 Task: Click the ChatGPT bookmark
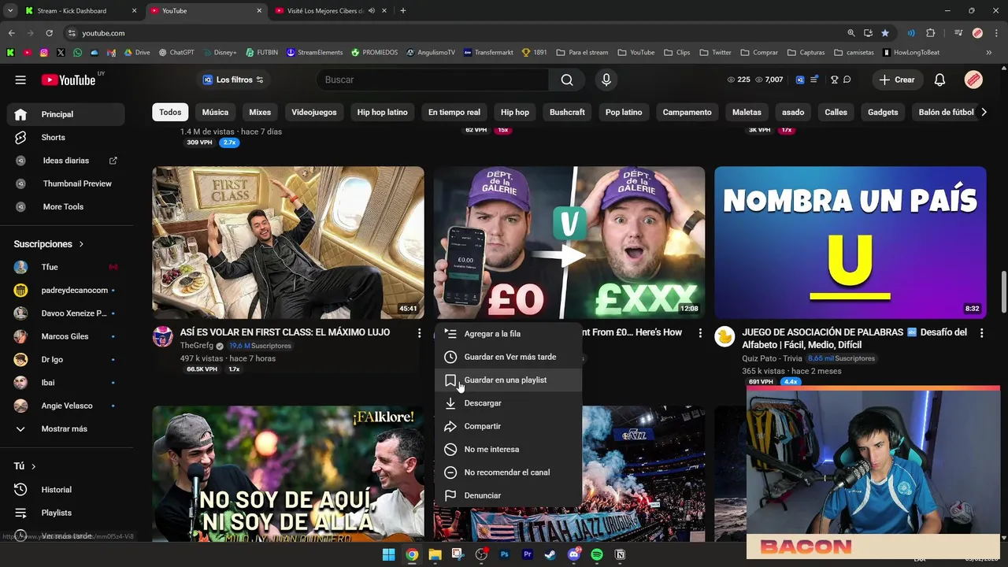click(x=176, y=53)
